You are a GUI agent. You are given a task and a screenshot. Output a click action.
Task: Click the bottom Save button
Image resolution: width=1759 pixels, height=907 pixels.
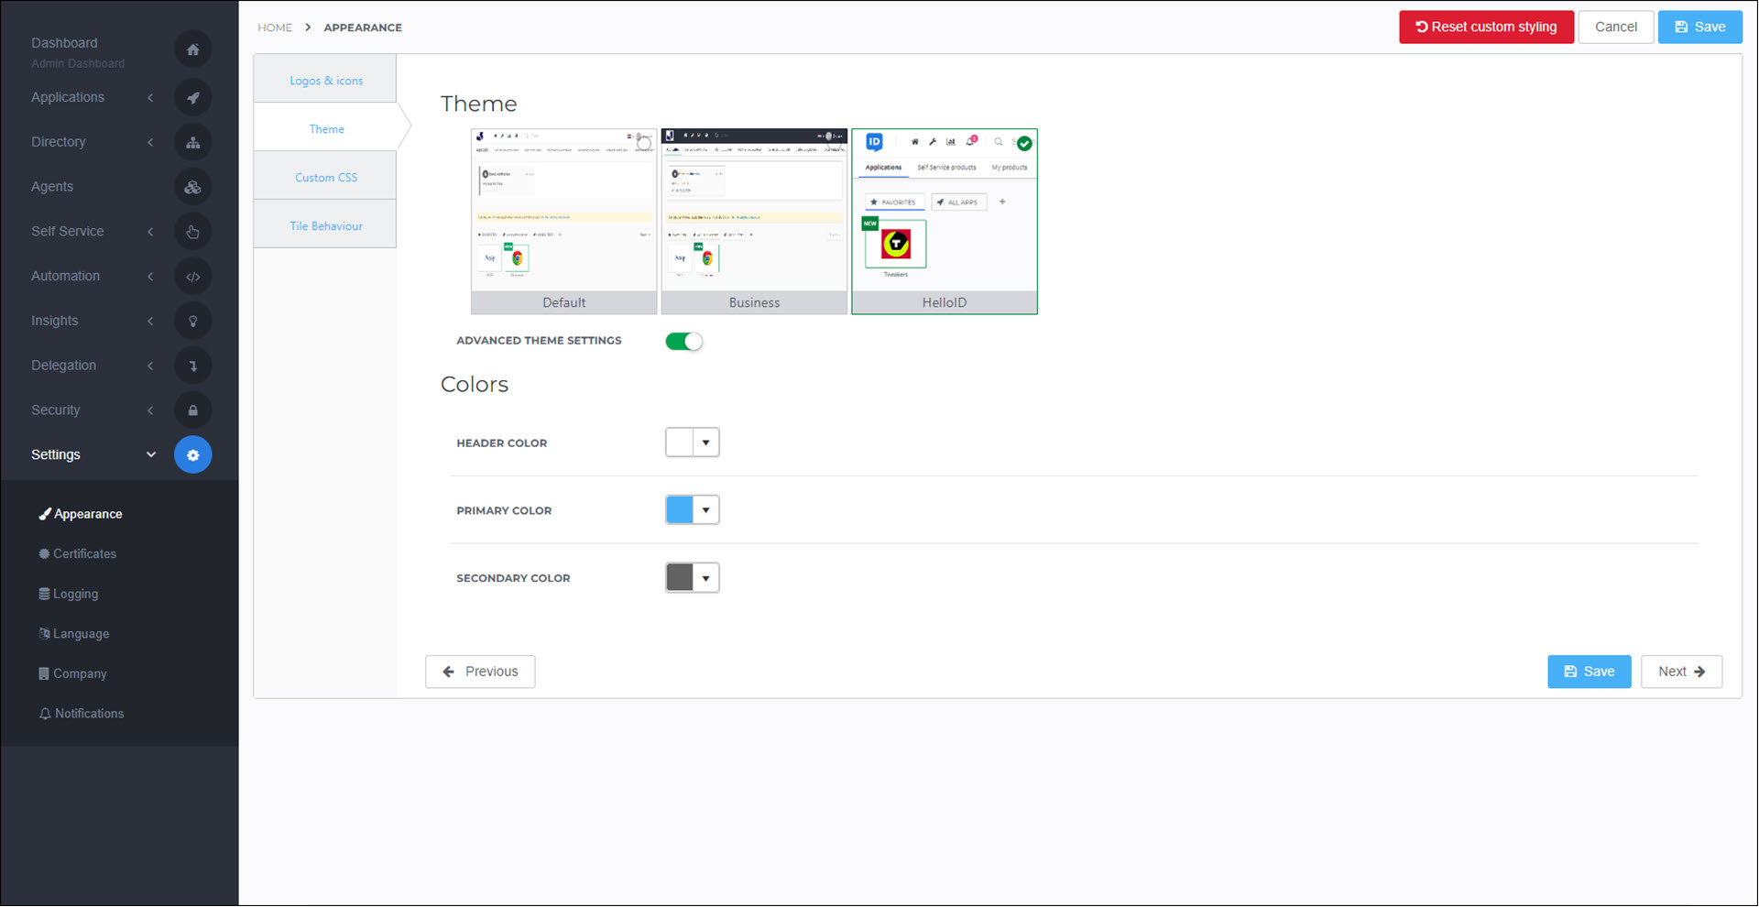(x=1589, y=672)
